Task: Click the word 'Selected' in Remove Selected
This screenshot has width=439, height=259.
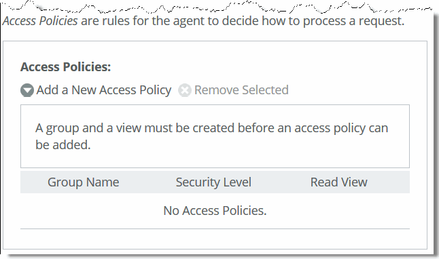Action: 265,90
